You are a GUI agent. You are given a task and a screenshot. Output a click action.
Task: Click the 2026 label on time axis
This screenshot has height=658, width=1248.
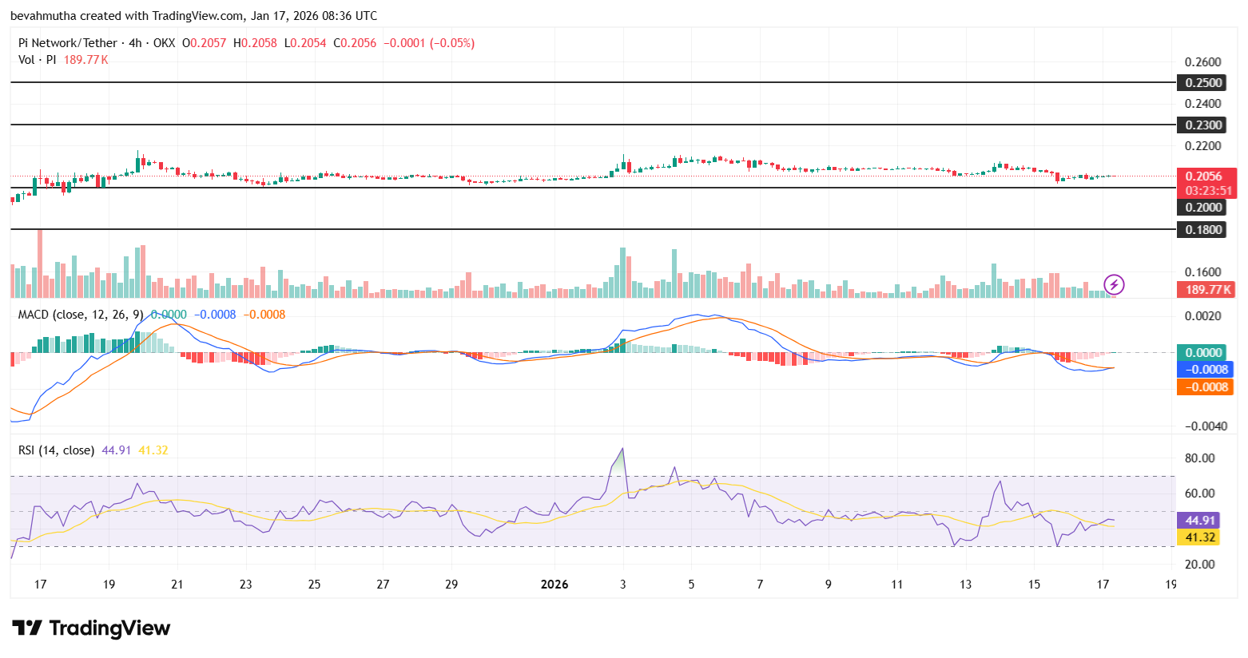(x=554, y=585)
